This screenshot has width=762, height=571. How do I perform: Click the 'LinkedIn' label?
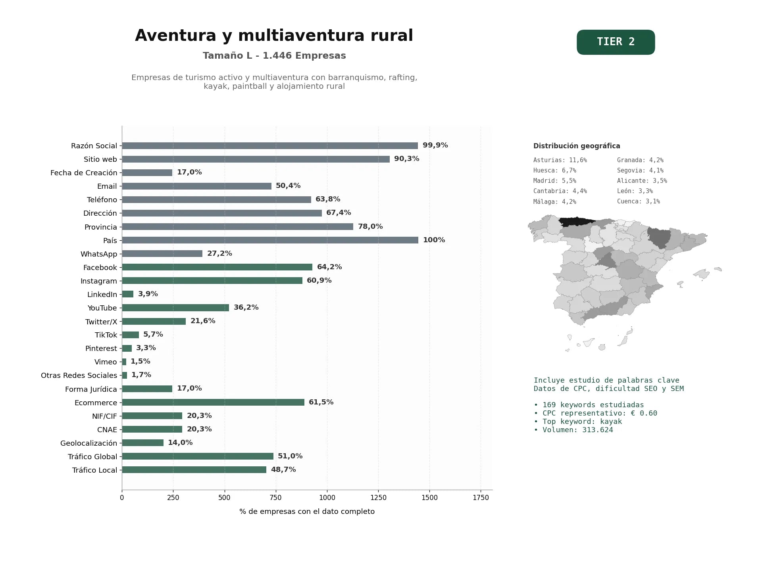102,295
